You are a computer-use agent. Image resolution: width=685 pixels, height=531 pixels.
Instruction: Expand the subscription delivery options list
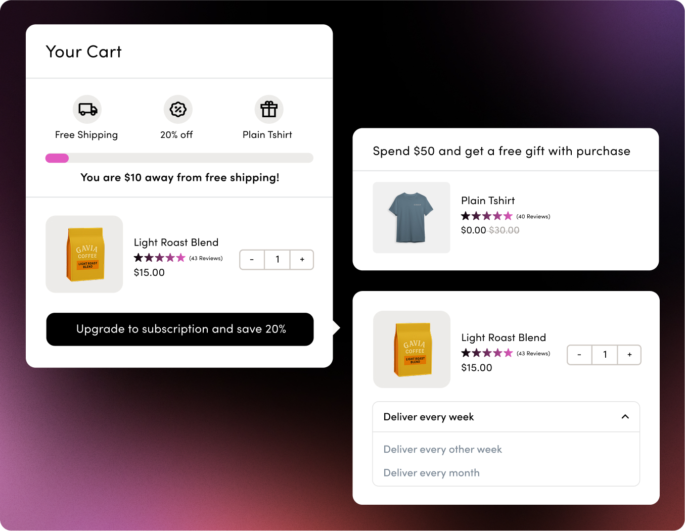pos(625,417)
